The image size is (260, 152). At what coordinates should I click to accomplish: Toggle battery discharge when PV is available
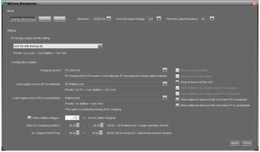click(x=177, y=88)
